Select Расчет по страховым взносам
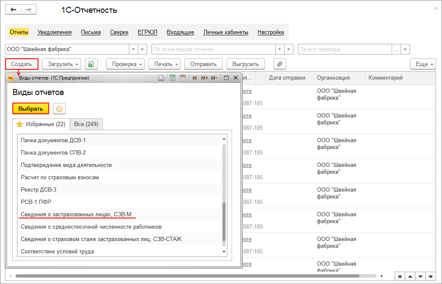Viewport: 442px width, 284px height. point(120,178)
